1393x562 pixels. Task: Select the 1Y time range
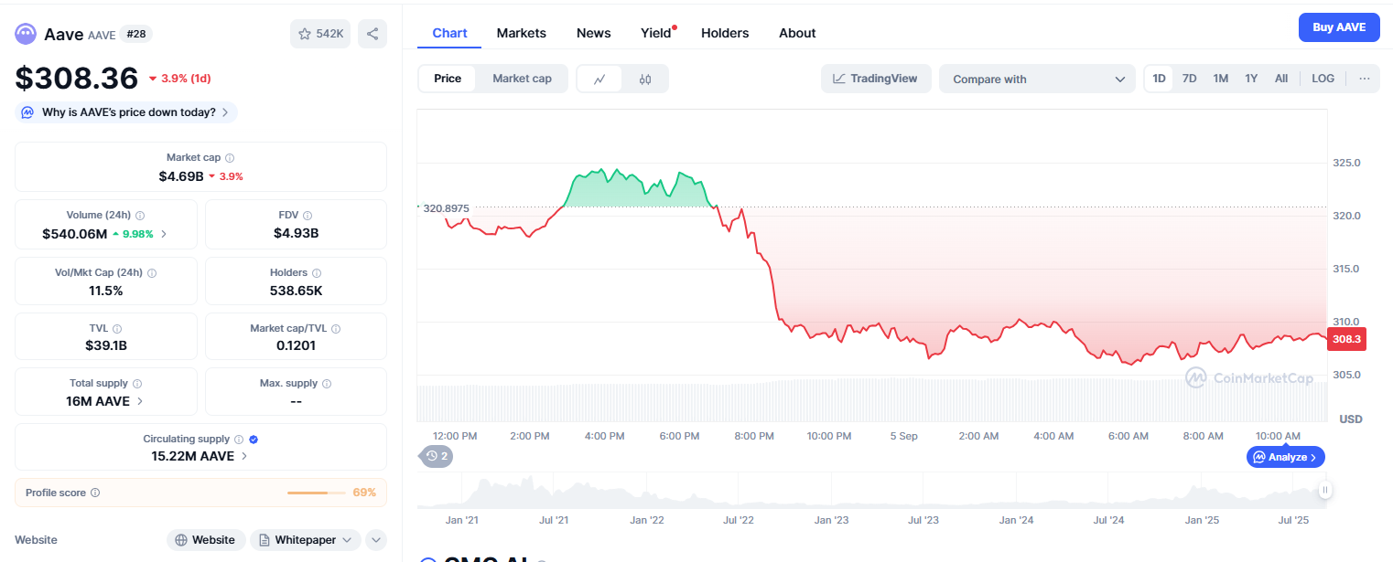click(1251, 79)
